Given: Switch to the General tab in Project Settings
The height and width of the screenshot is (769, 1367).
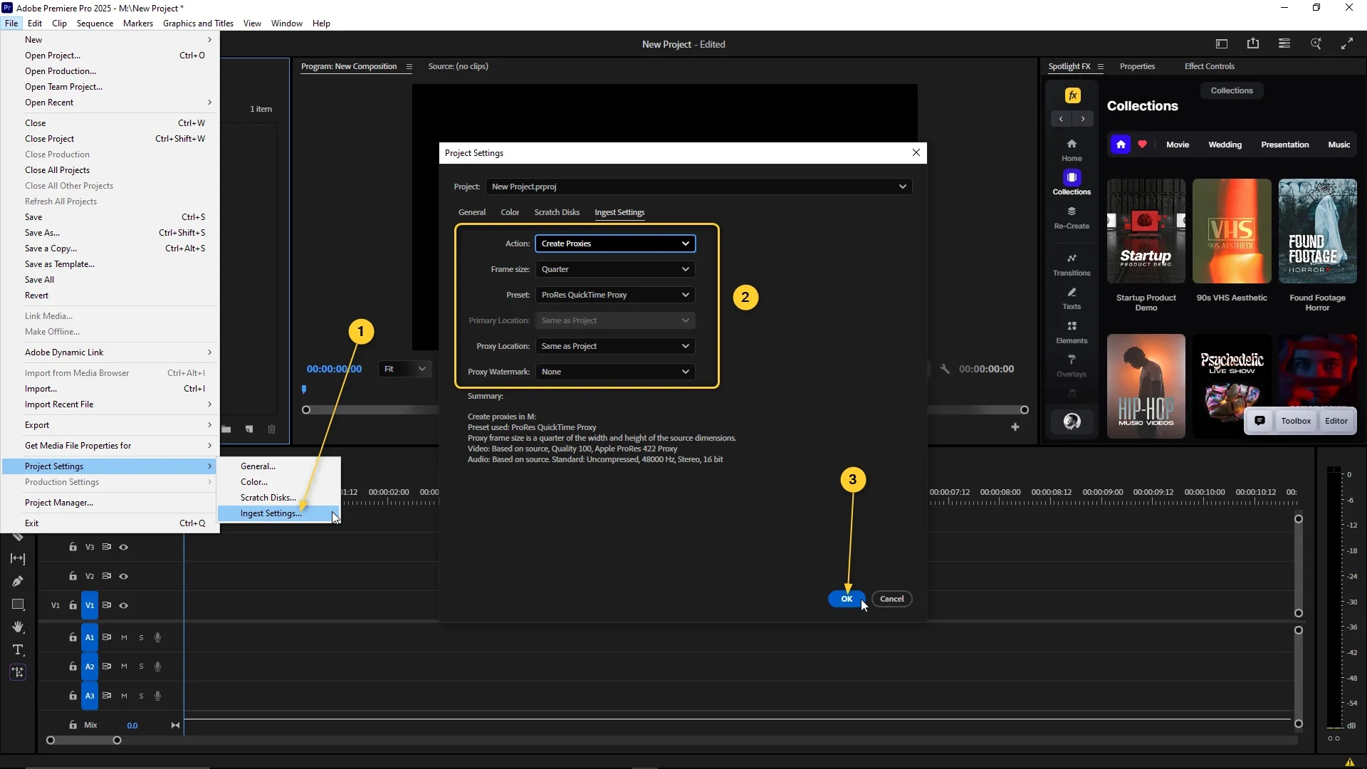Looking at the screenshot, I should 472,212.
